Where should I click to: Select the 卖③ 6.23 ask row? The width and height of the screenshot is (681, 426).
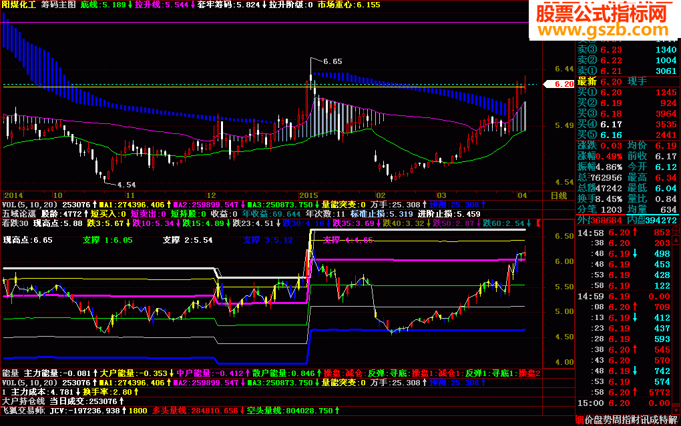[627, 50]
